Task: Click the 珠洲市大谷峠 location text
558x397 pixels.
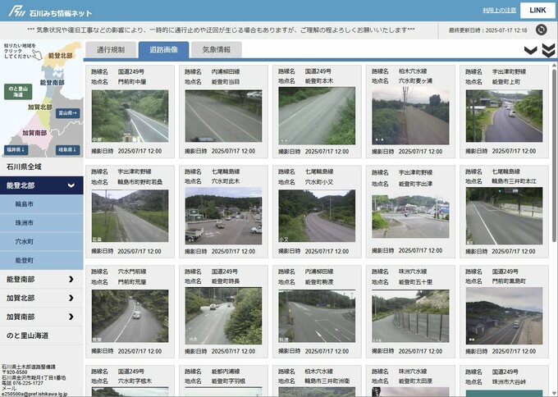Action: click(509, 381)
